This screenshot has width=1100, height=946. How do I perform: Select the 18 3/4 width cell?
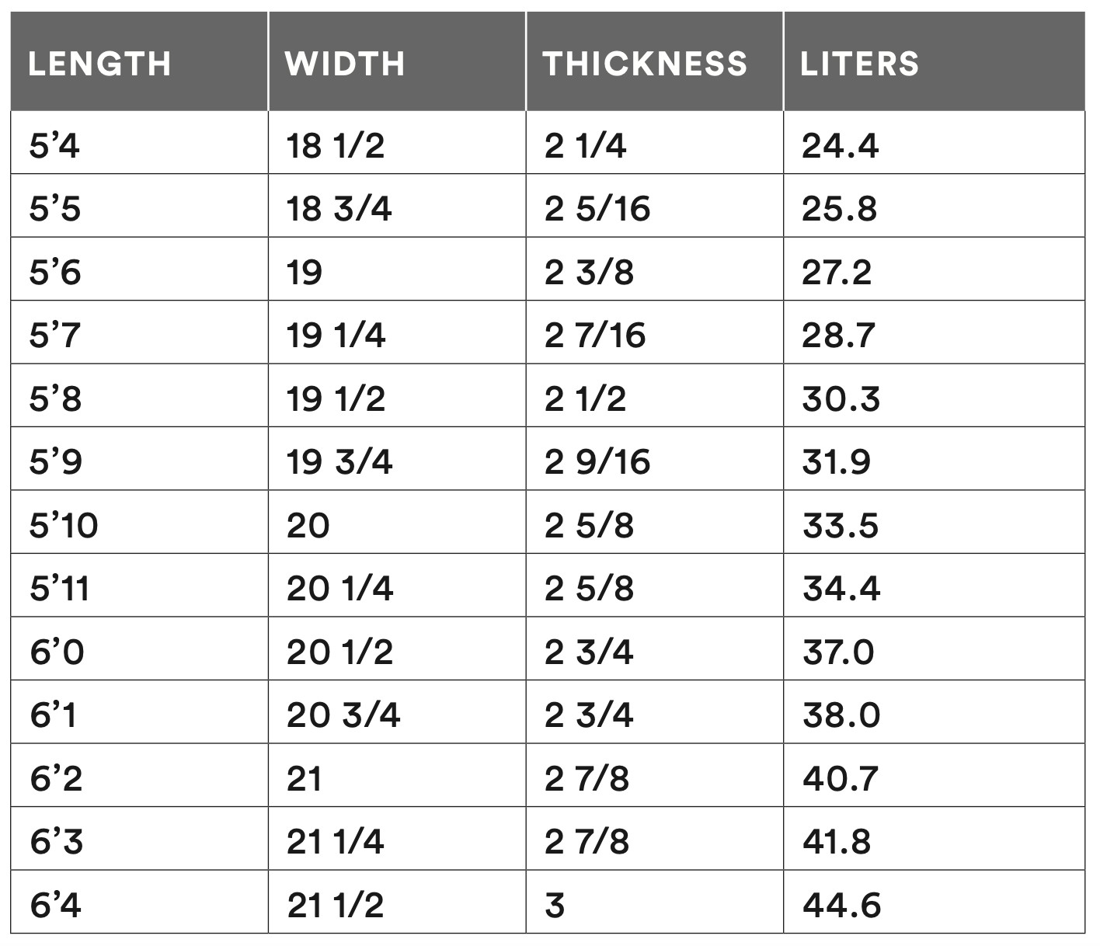click(x=339, y=209)
